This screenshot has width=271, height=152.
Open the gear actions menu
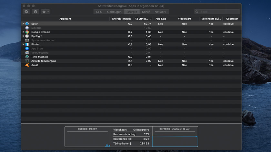pos(45,12)
